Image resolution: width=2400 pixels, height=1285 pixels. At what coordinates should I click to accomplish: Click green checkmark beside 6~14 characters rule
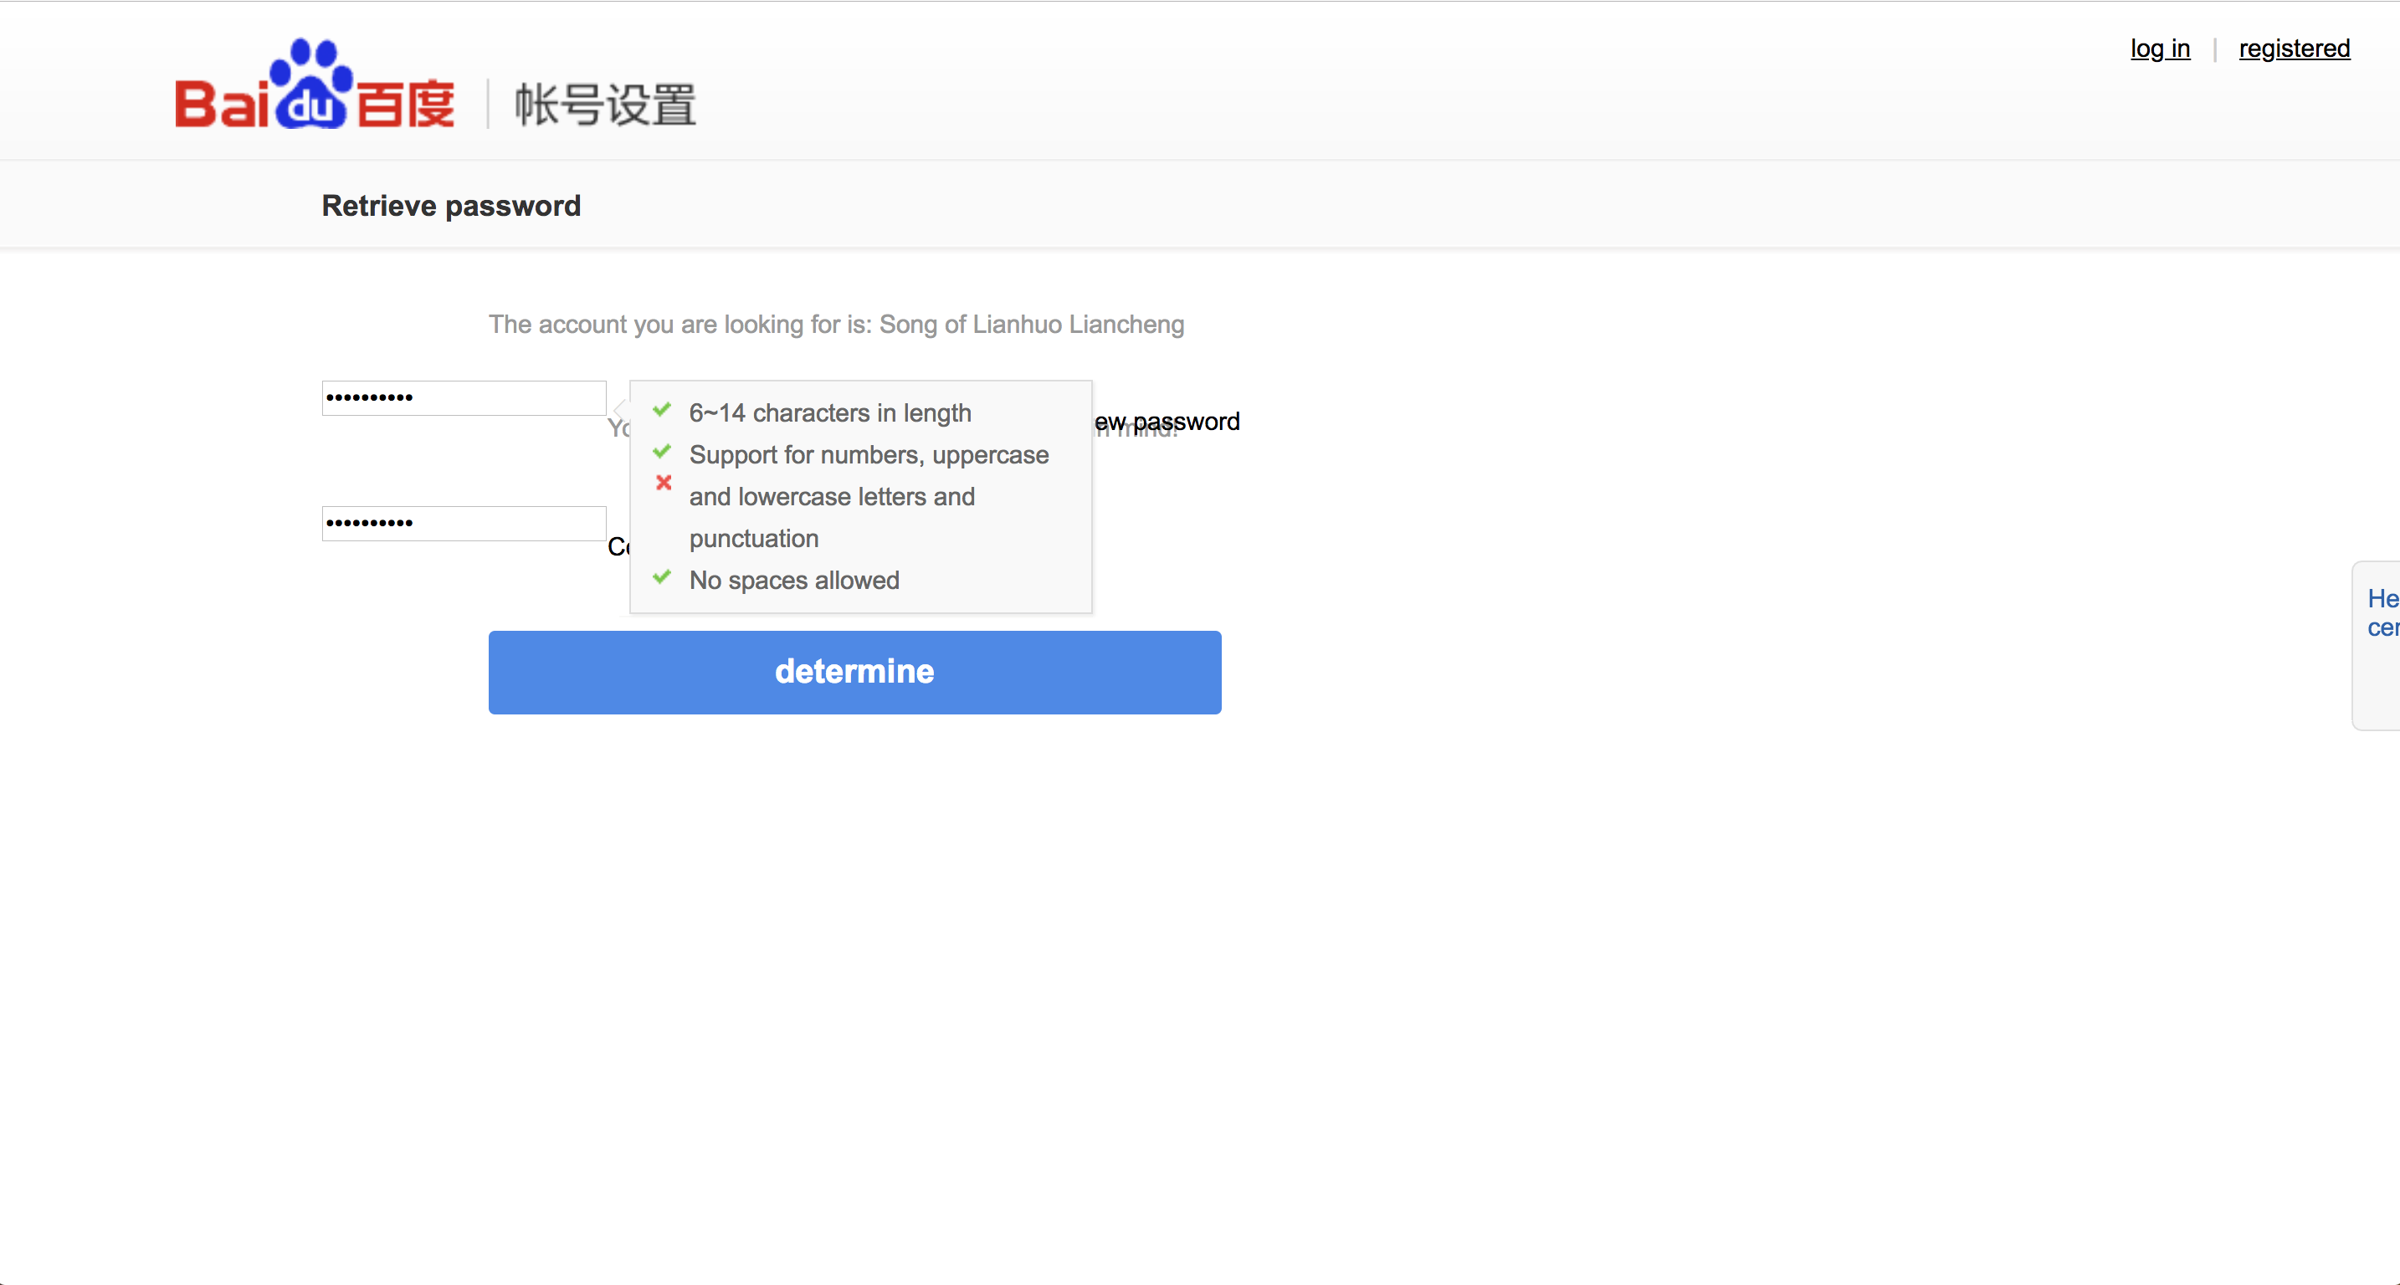663,411
